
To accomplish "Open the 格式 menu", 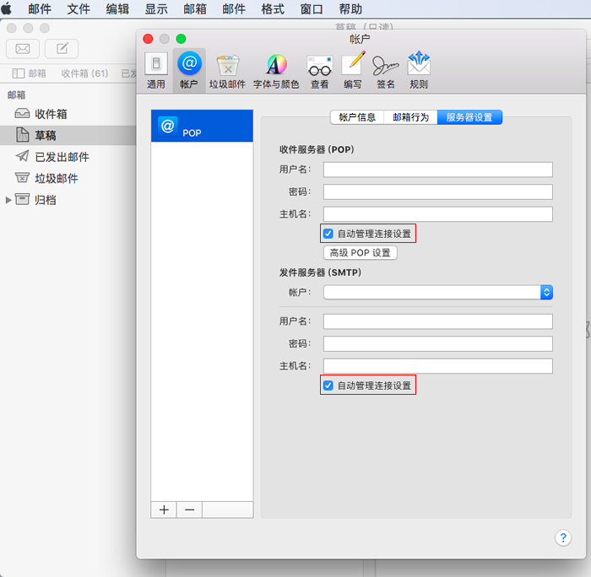I will [x=273, y=8].
